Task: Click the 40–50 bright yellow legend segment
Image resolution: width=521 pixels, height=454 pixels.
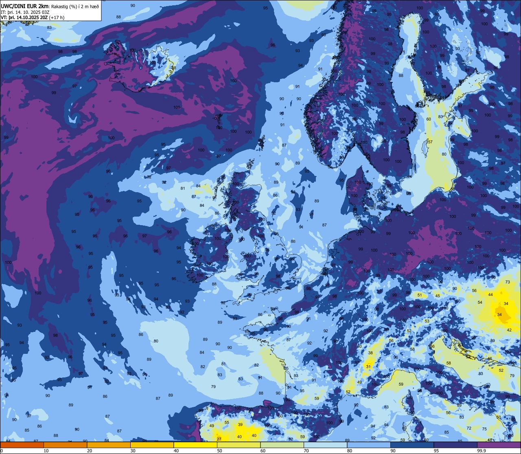Action: [x=195, y=445]
